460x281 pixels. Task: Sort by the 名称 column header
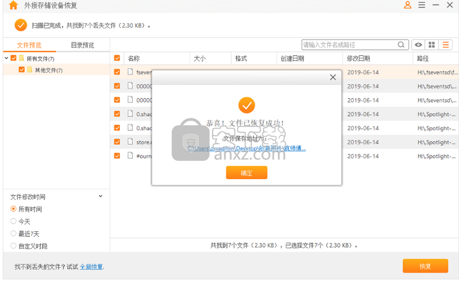pyautogui.click(x=134, y=58)
